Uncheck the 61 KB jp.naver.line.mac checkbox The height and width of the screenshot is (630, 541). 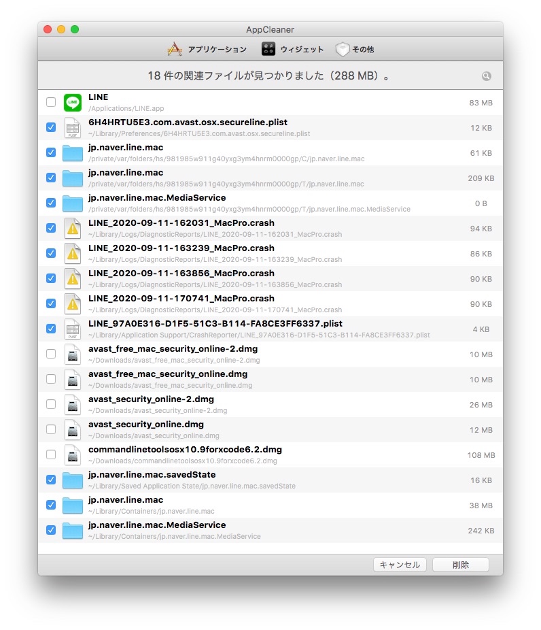coord(51,152)
